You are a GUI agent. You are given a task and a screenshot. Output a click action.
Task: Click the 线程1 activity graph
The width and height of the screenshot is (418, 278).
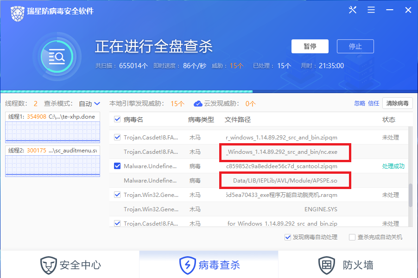tap(52, 132)
